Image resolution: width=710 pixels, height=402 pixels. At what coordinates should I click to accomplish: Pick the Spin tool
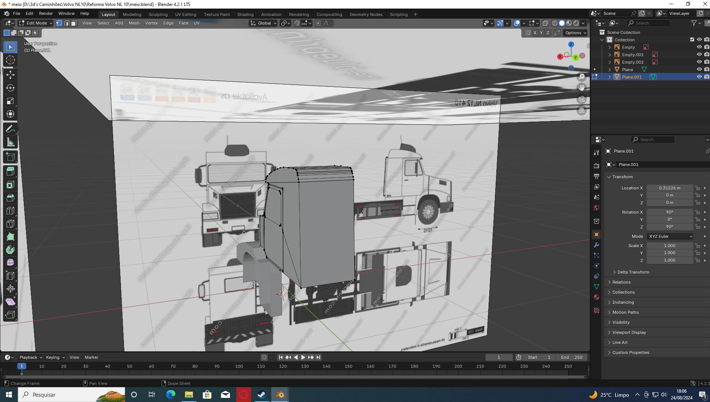[x=10, y=250]
